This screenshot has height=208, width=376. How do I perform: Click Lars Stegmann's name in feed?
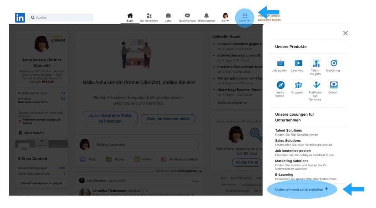[x=98, y=181]
